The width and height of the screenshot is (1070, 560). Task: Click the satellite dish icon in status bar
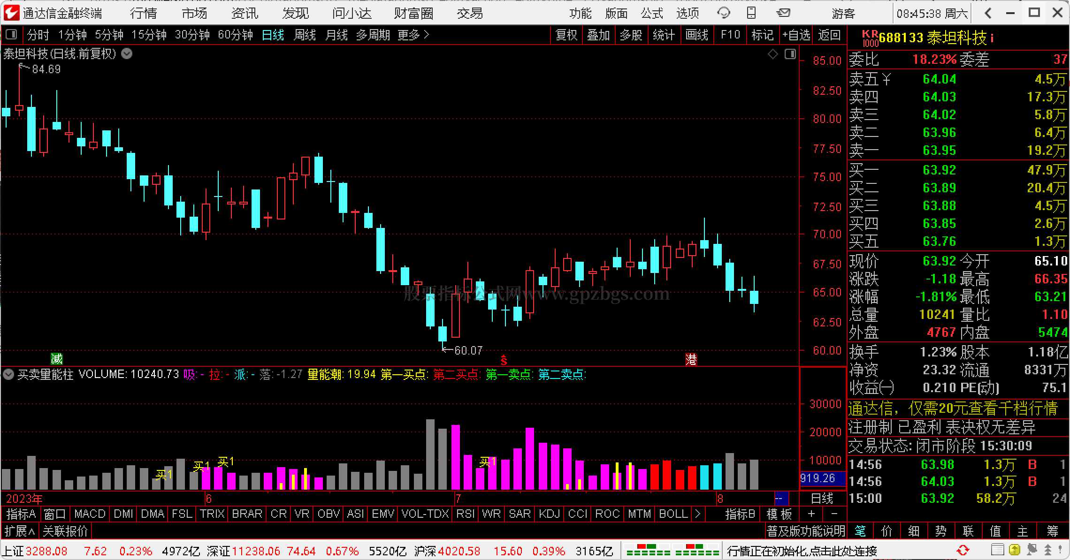point(1032,550)
